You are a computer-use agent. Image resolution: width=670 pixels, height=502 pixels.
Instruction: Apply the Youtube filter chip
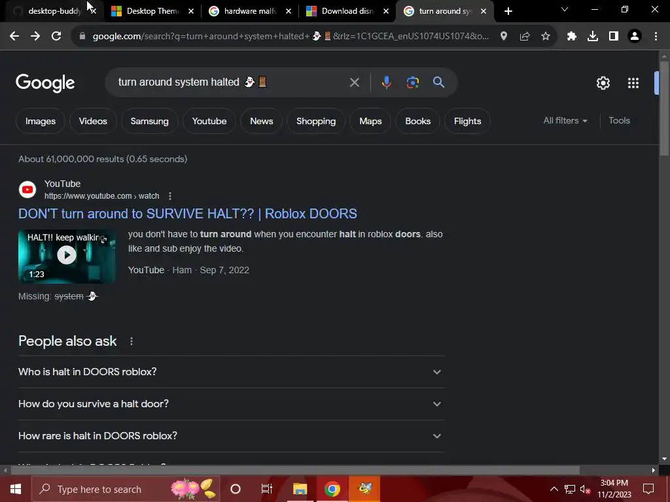pos(209,121)
